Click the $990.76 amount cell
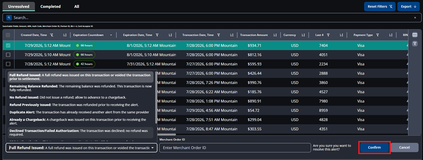 (254, 83)
